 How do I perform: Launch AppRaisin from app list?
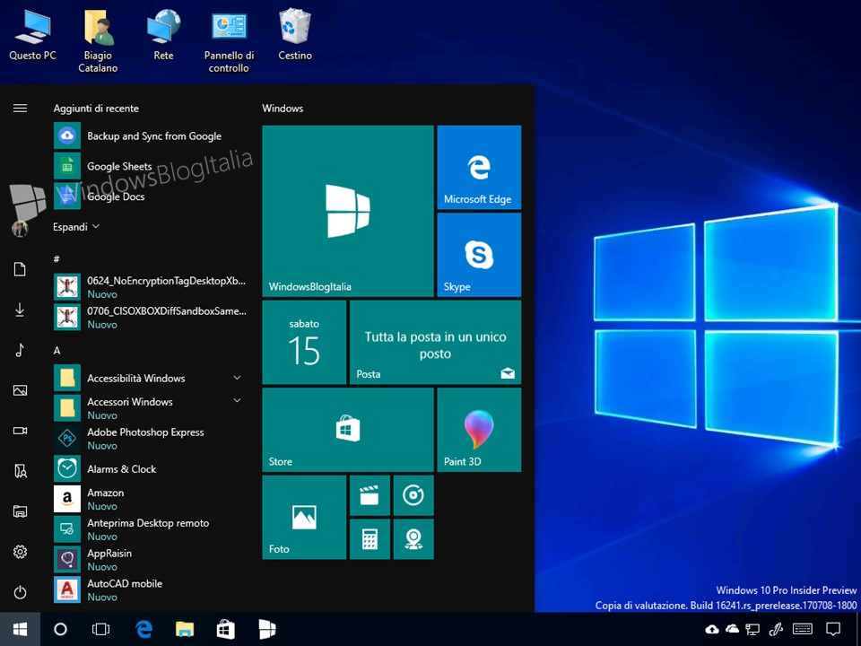point(150,559)
